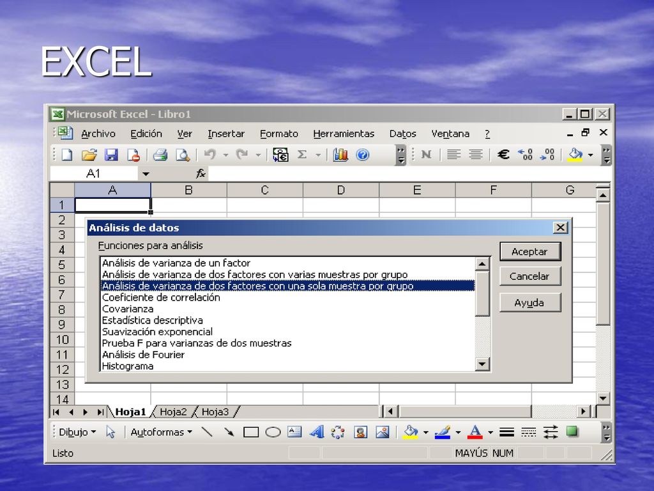
Task: Expand the line color dropdown arrow
Action: pos(458,433)
